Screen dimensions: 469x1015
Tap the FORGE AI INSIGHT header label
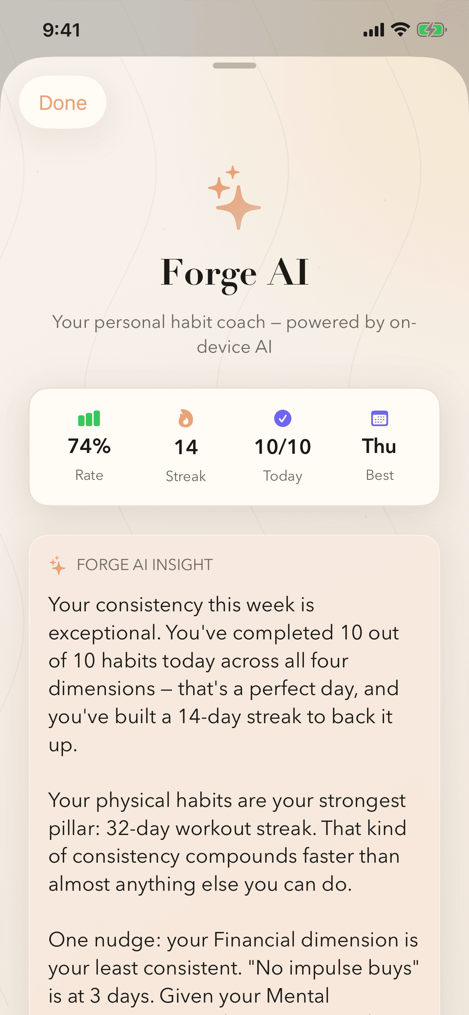tap(145, 565)
